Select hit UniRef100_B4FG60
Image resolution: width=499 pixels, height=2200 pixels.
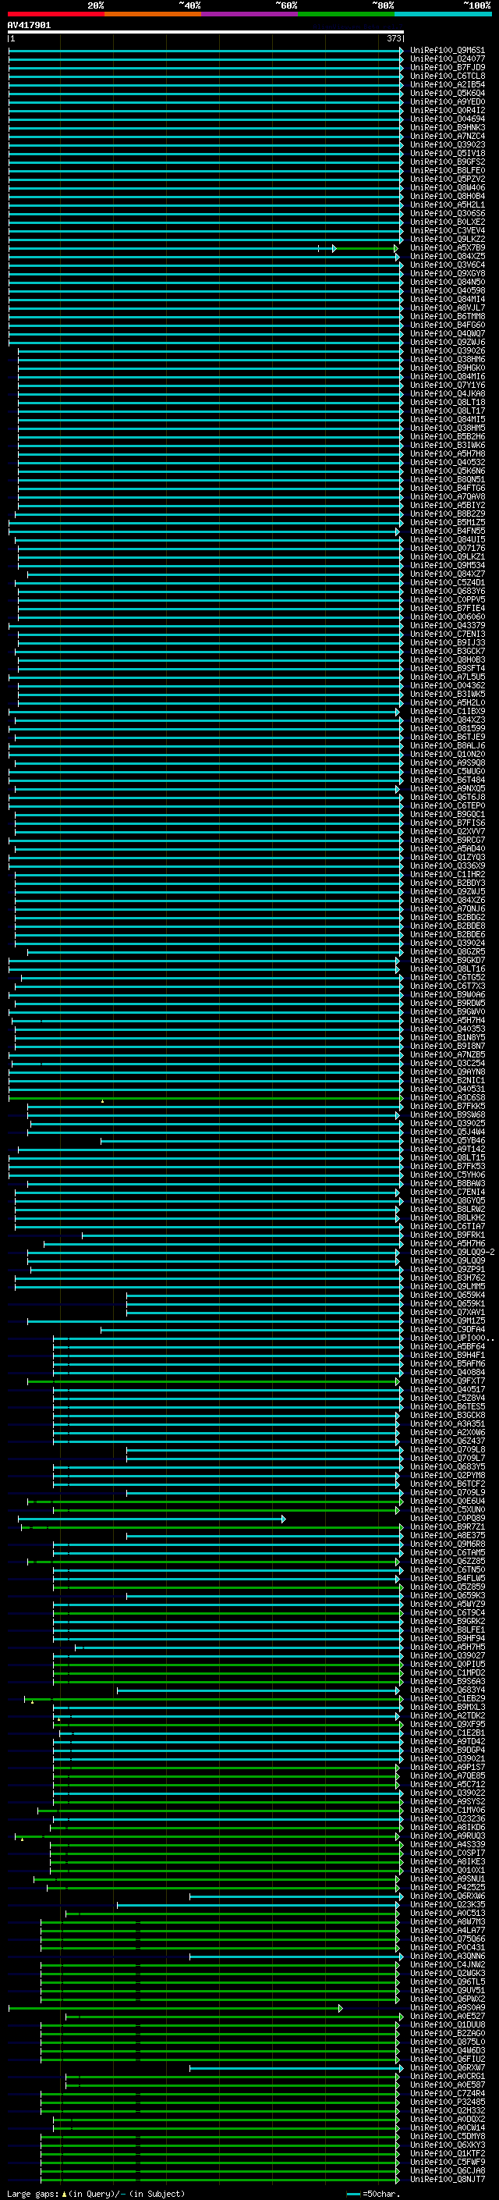[x=447, y=325]
